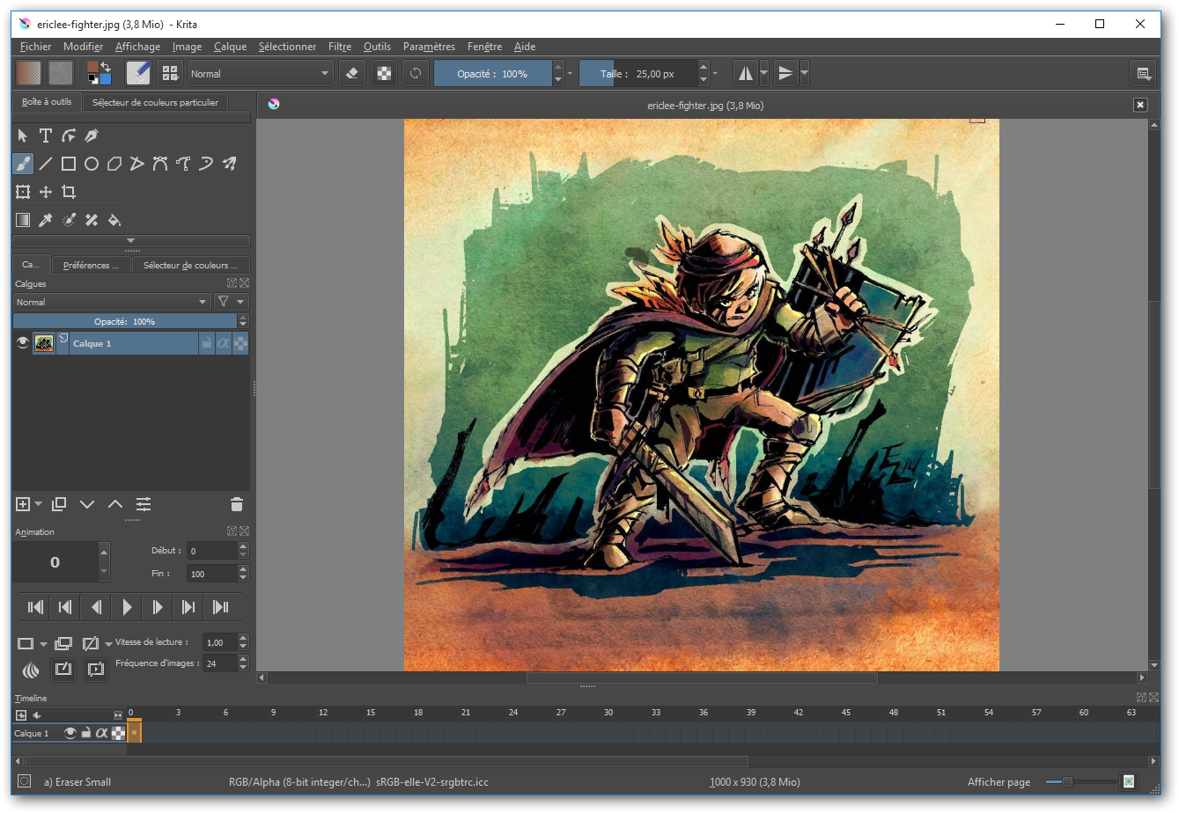1179x813 pixels.
Task: Open the blending mode Normal dropdown in toolbar
Action: click(260, 74)
